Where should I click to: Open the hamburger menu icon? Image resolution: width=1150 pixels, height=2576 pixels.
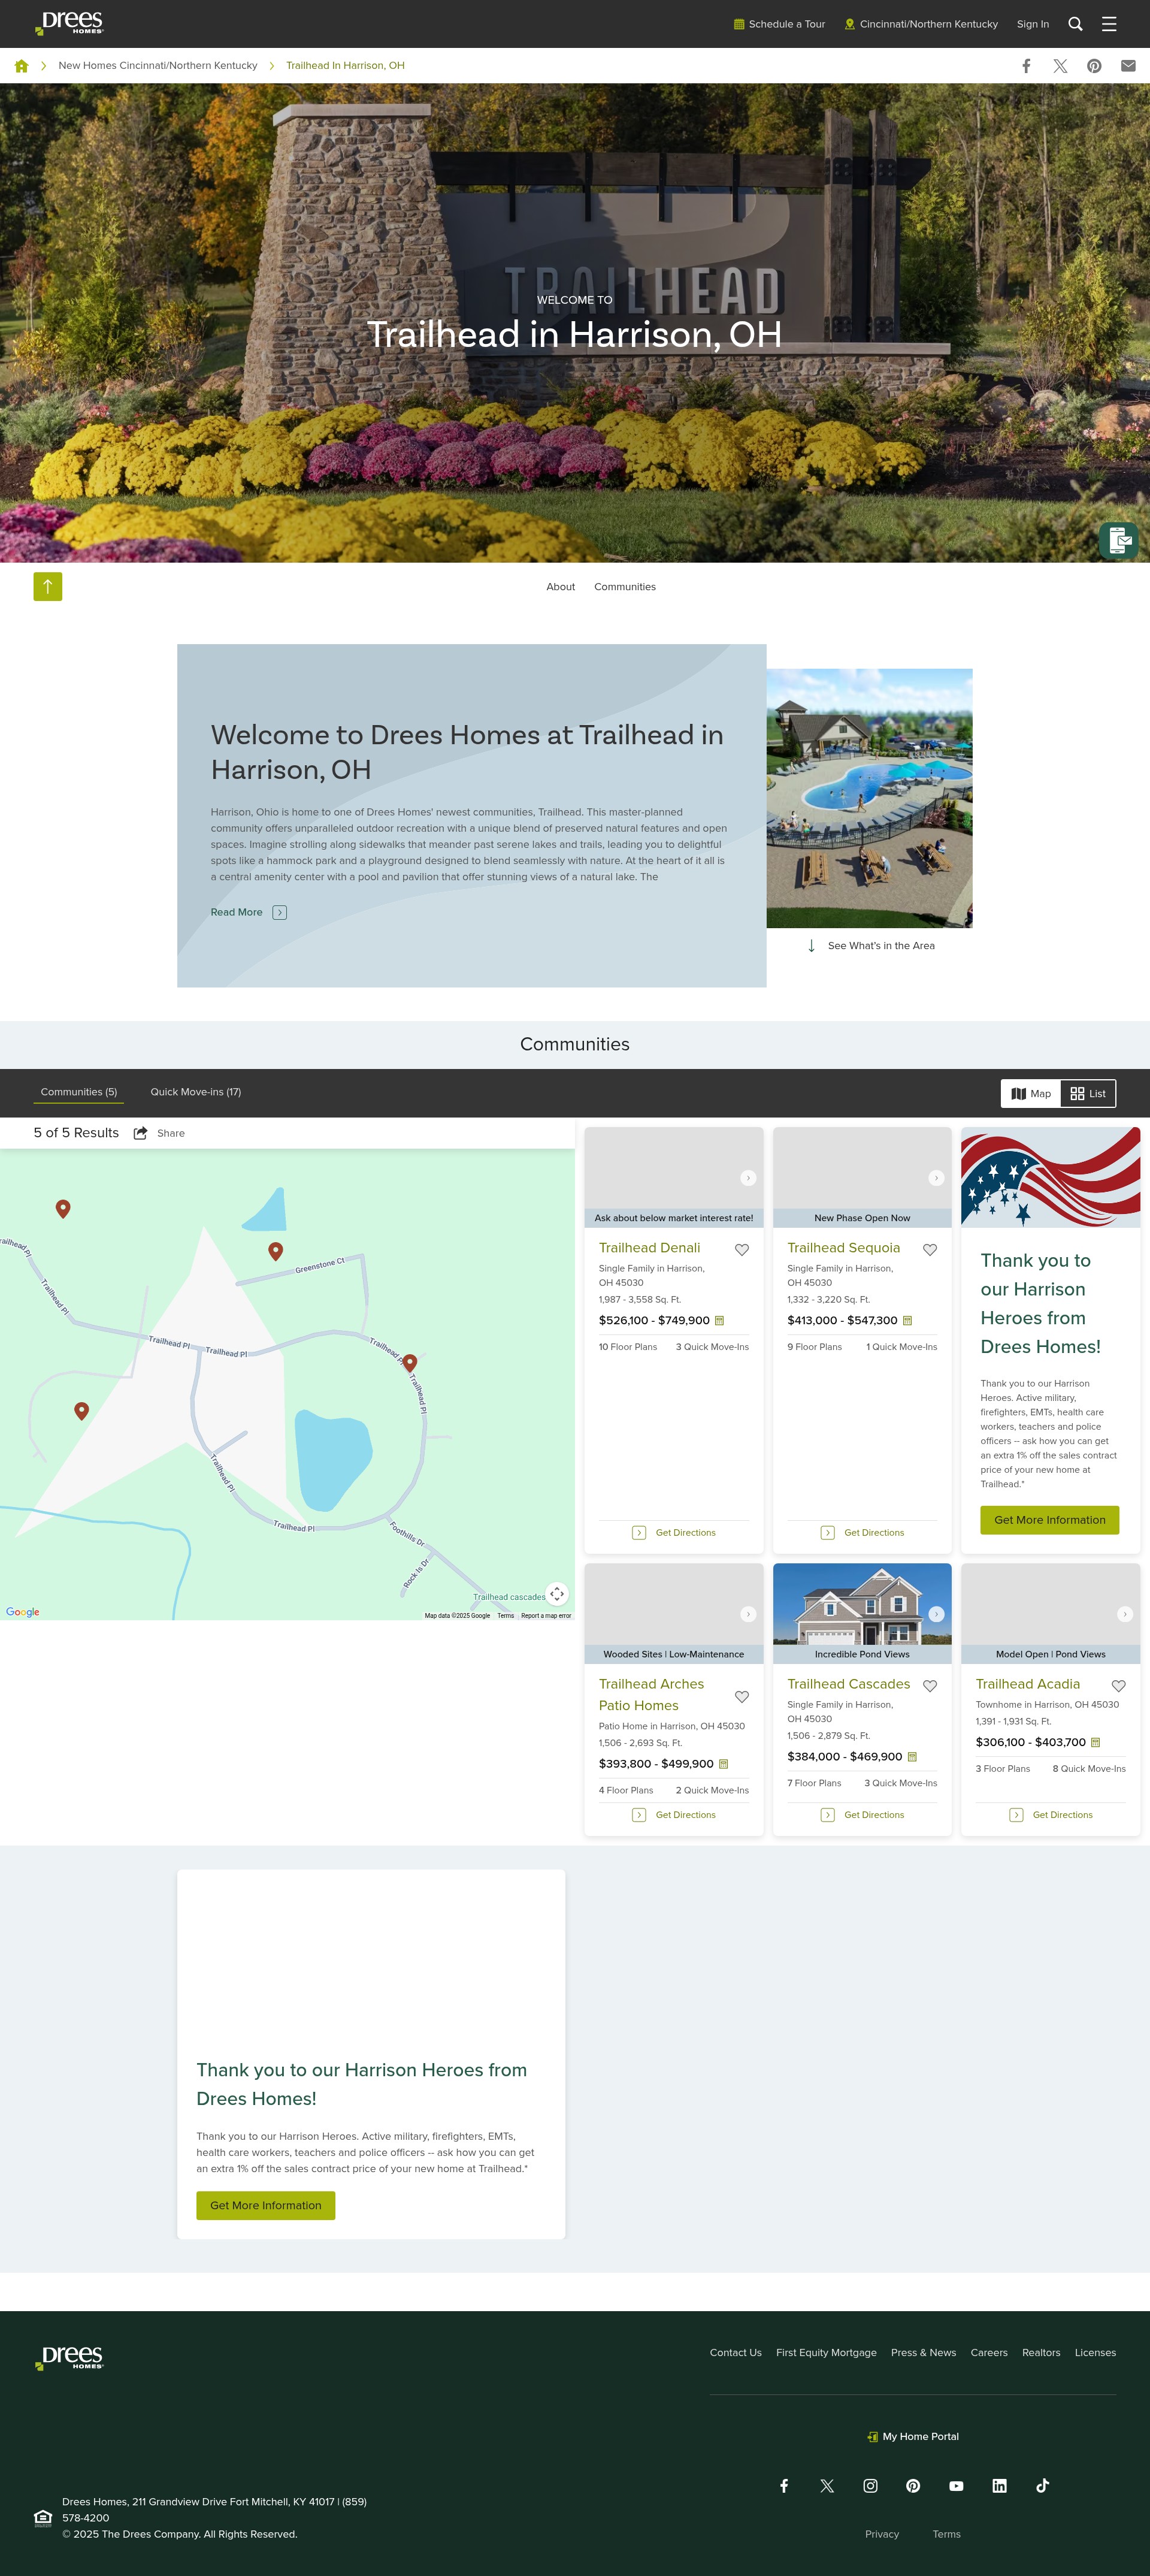(x=1109, y=24)
